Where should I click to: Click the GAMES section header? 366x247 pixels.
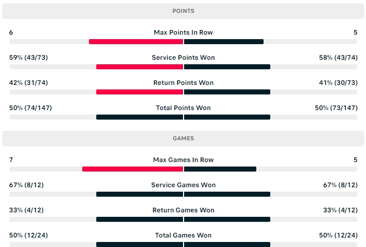pos(183,139)
